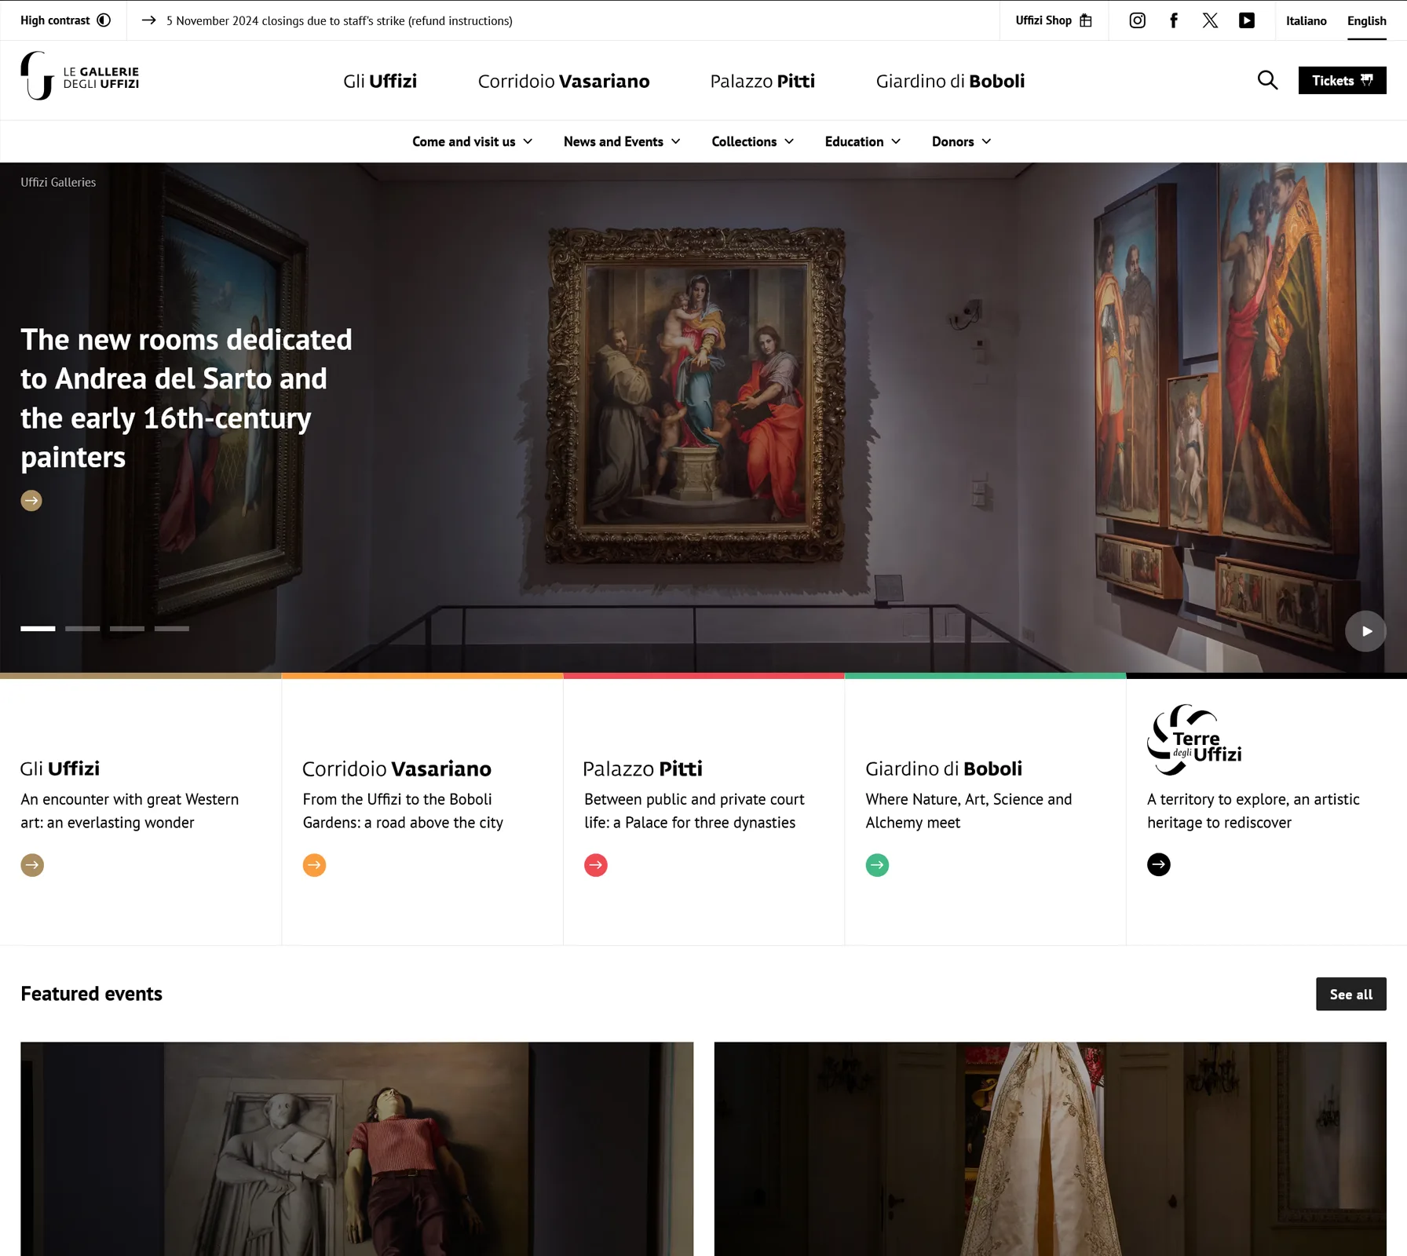1407x1256 pixels.
Task: Open the featured event with white gown image
Action: pyautogui.click(x=1051, y=1148)
